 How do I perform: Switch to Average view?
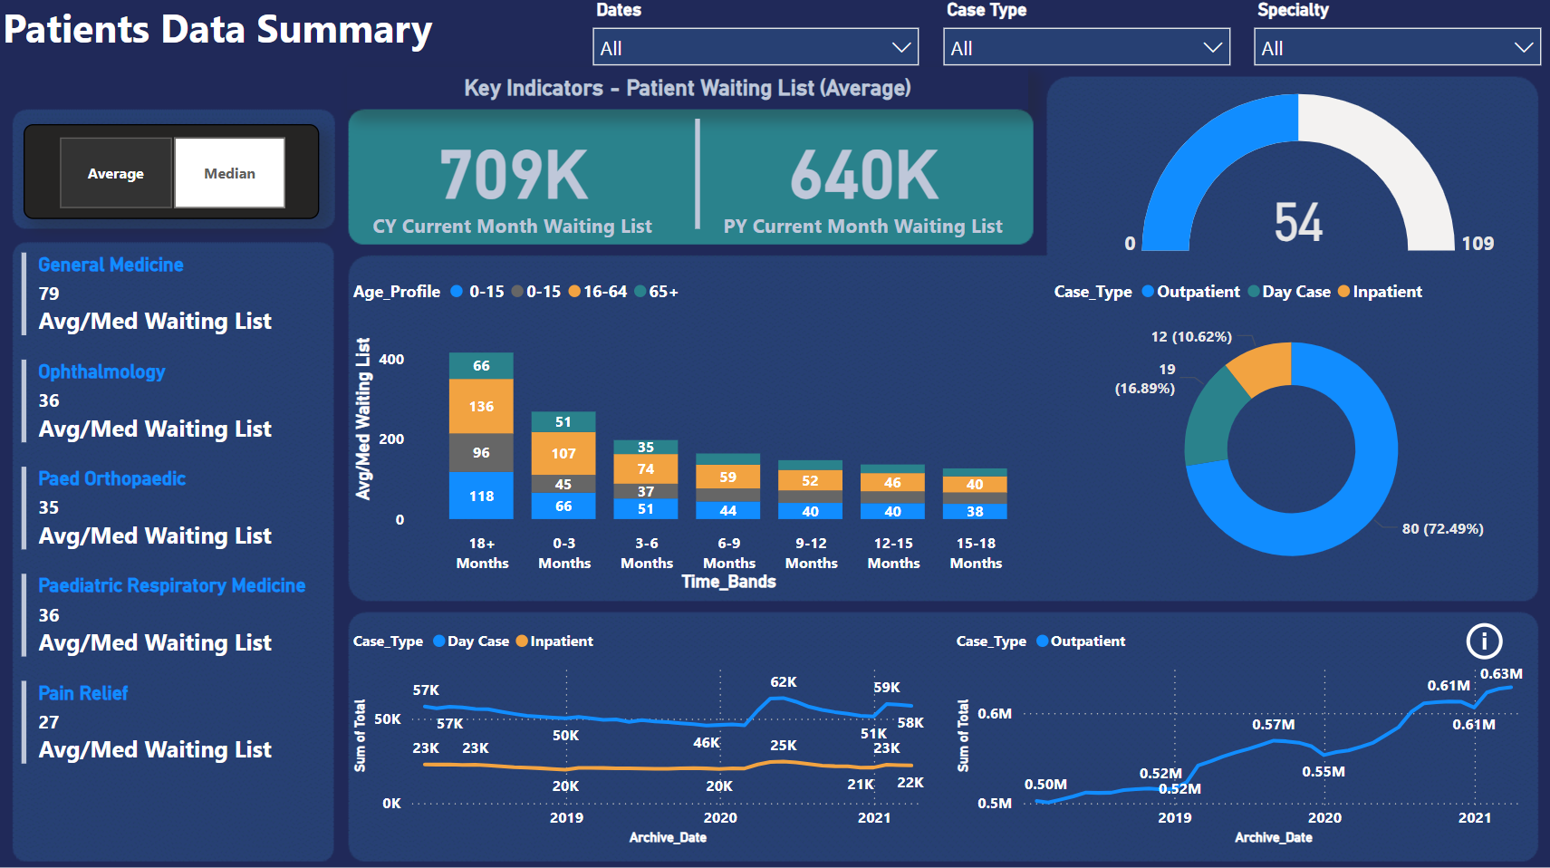coord(116,173)
